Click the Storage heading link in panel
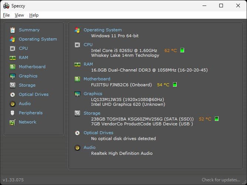This screenshot has width=247, height=185. [92, 113]
